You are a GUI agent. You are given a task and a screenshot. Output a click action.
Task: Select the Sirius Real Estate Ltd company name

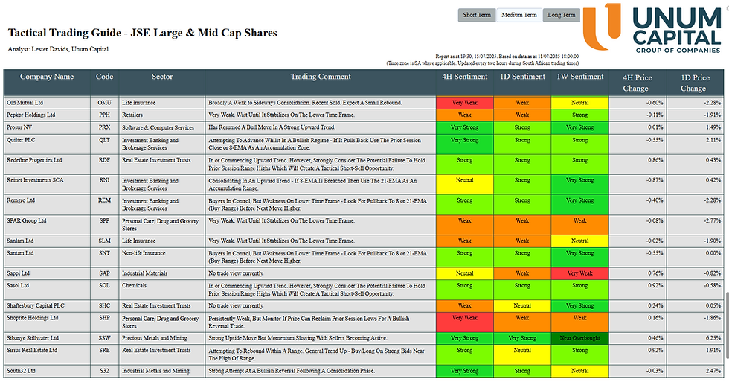31,350
